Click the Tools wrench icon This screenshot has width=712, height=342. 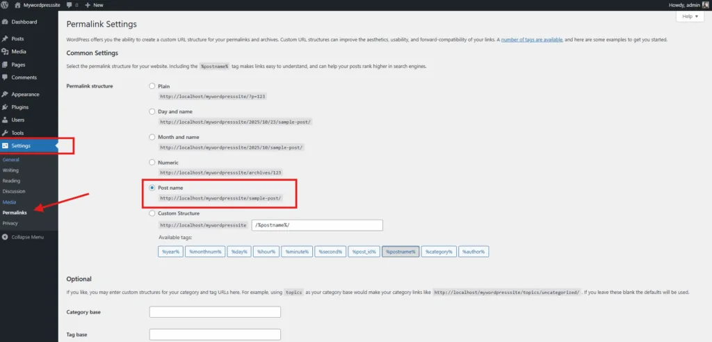coord(5,133)
